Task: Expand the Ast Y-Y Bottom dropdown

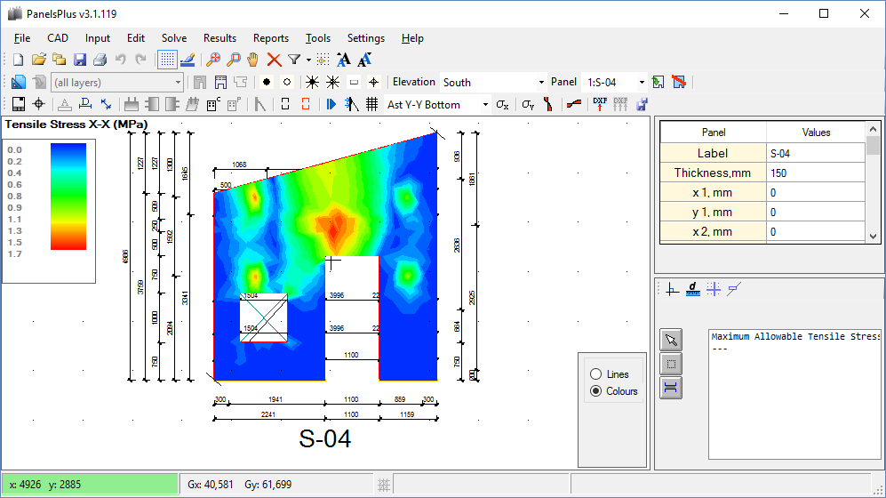Action: [485, 104]
